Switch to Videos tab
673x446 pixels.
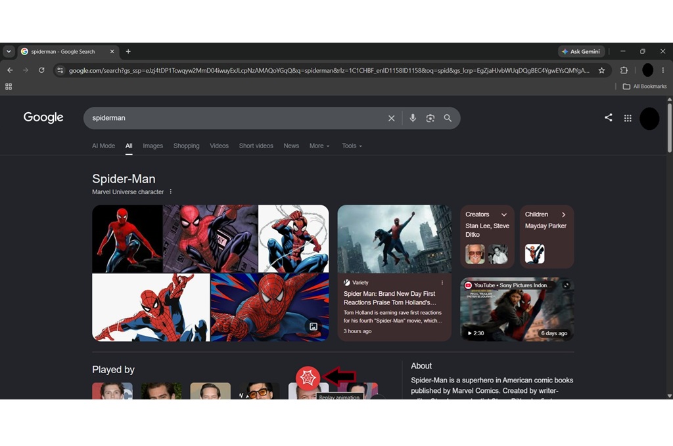click(219, 146)
